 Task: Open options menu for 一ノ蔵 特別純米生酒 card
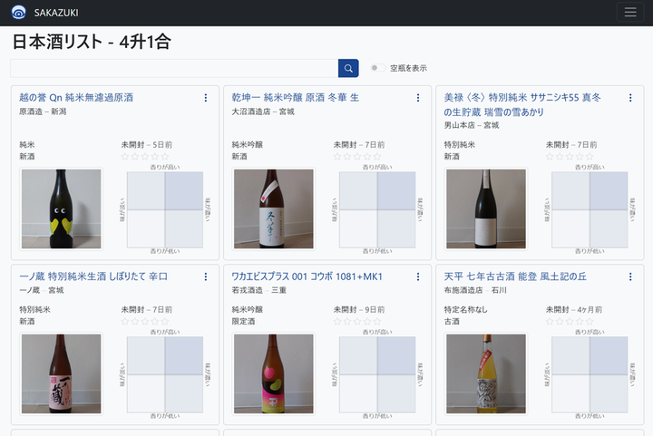[206, 276]
